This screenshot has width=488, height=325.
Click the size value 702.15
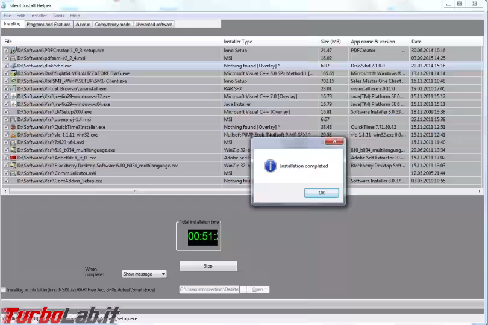[x=327, y=81]
